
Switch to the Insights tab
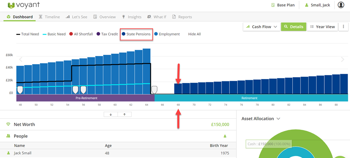[x=132, y=17]
